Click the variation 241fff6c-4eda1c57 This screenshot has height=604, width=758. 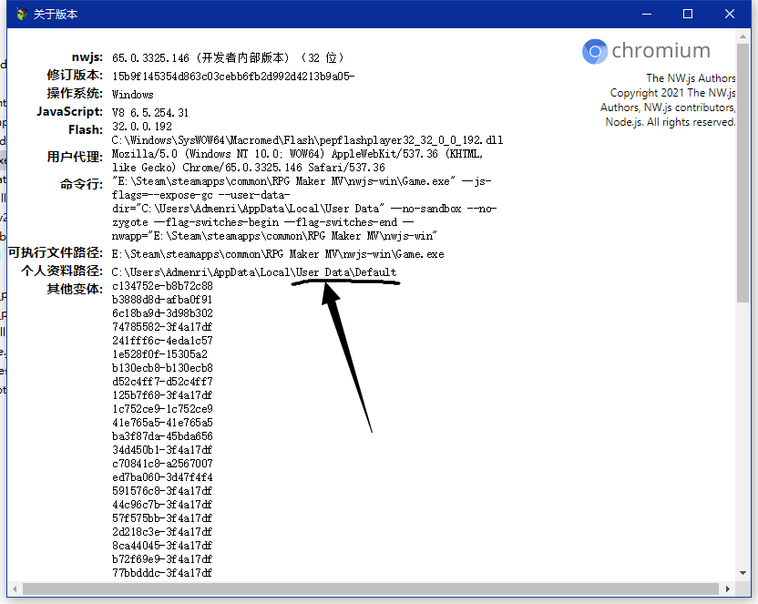162,341
